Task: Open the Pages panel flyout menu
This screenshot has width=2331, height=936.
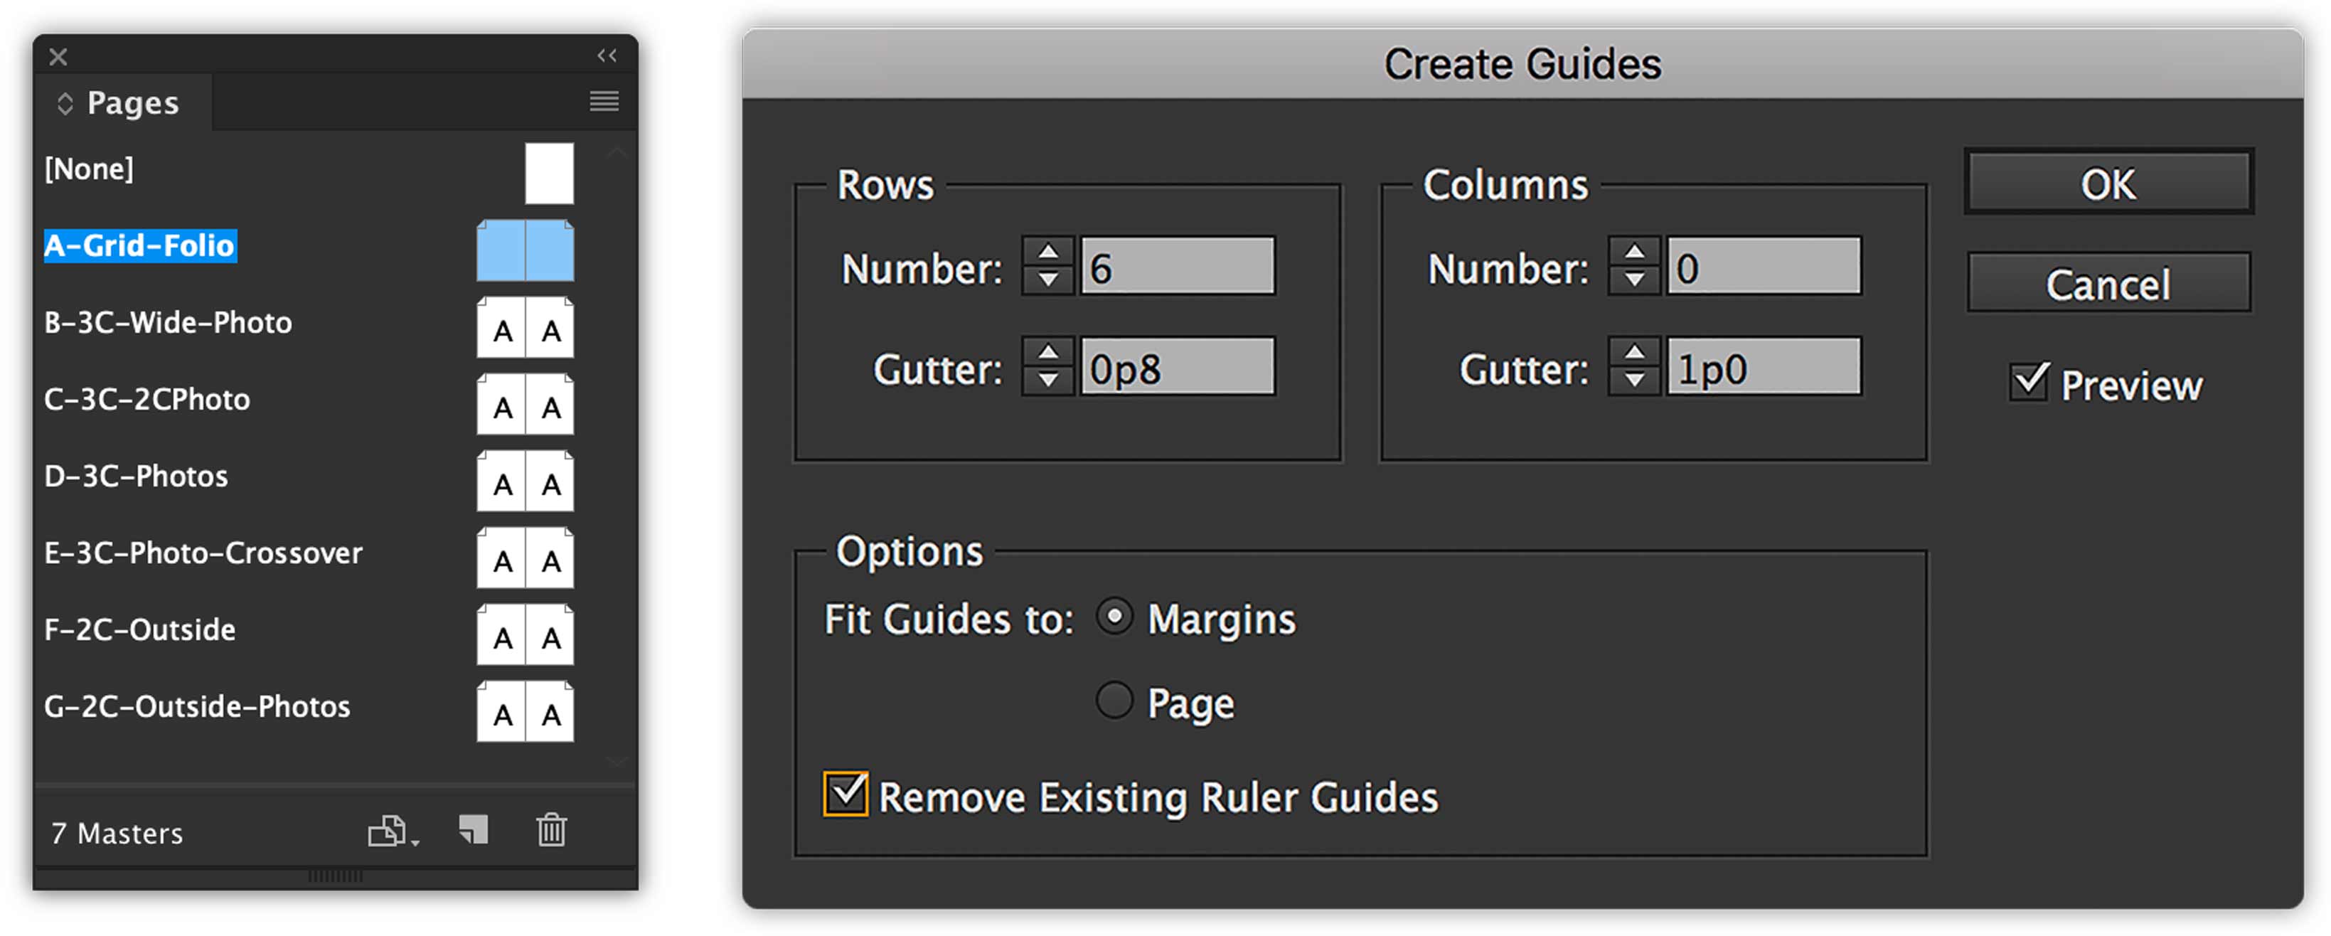Action: (604, 102)
